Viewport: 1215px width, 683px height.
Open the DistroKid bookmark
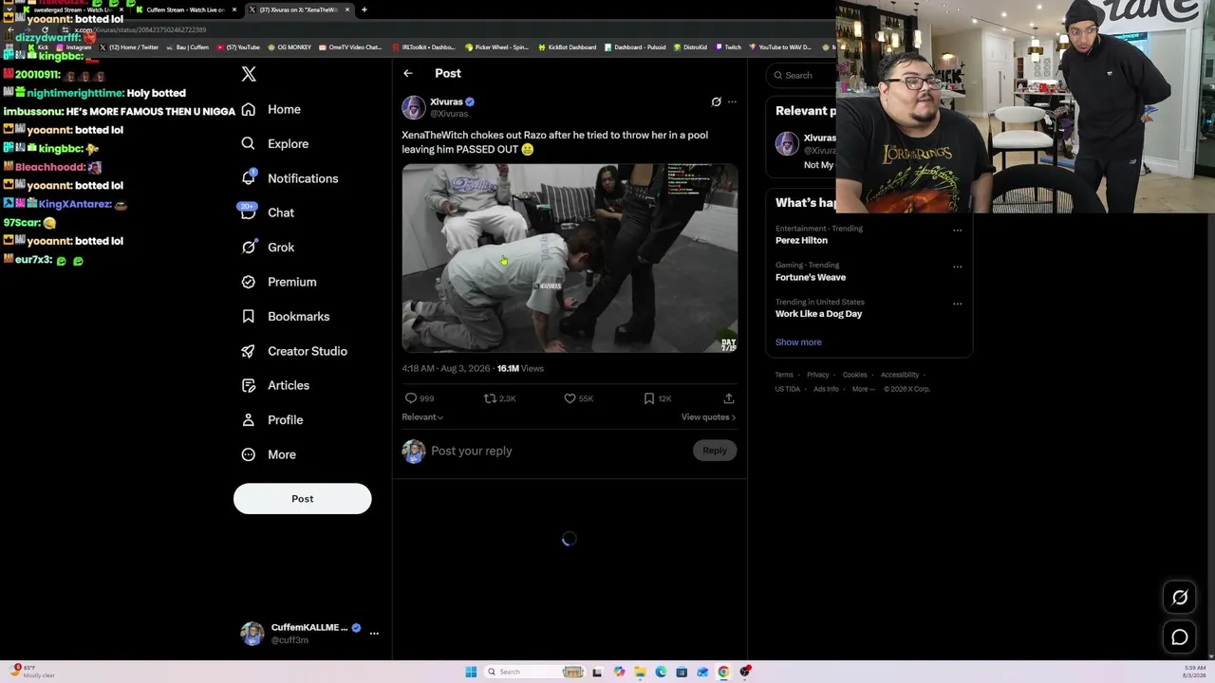690,47
